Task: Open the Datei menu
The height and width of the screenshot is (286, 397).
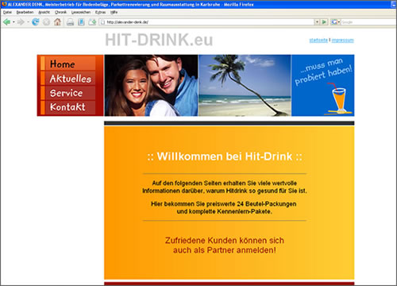Action: click(7, 12)
